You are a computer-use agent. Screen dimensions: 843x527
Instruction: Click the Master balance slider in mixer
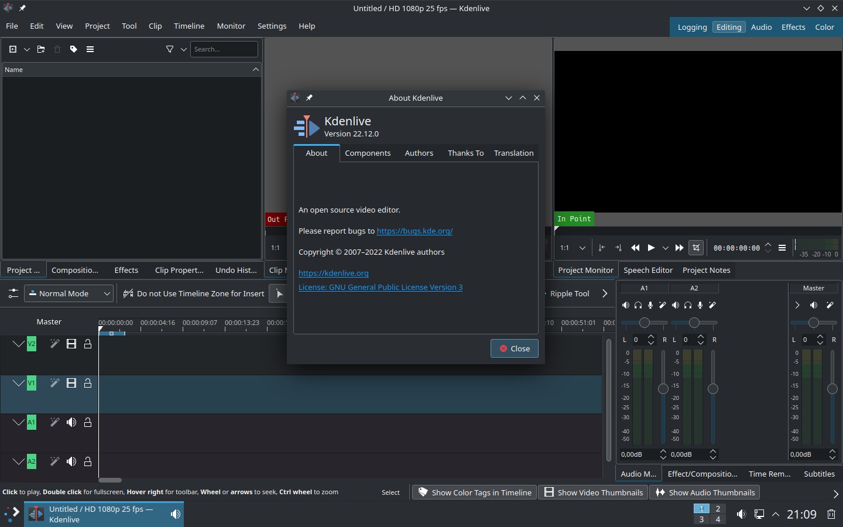pyautogui.click(x=814, y=323)
